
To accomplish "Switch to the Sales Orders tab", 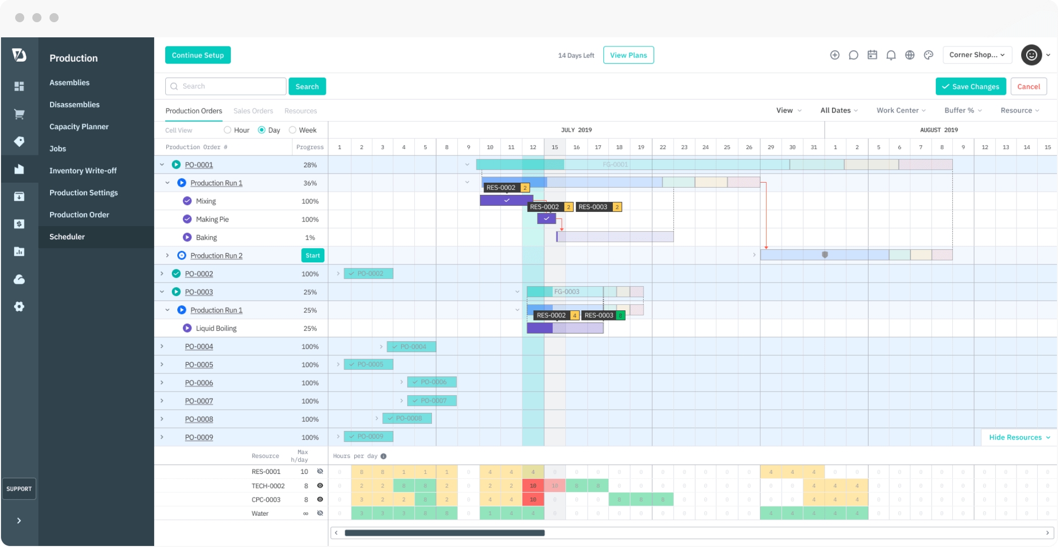I will point(253,111).
